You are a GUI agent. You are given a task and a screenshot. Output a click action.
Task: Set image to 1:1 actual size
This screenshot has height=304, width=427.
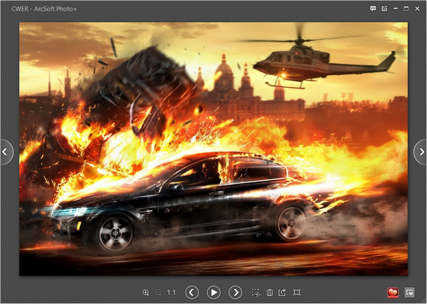point(172,292)
